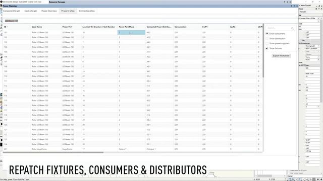Switch to the Device Graph tab

pyautogui.click(x=31, y=11)
